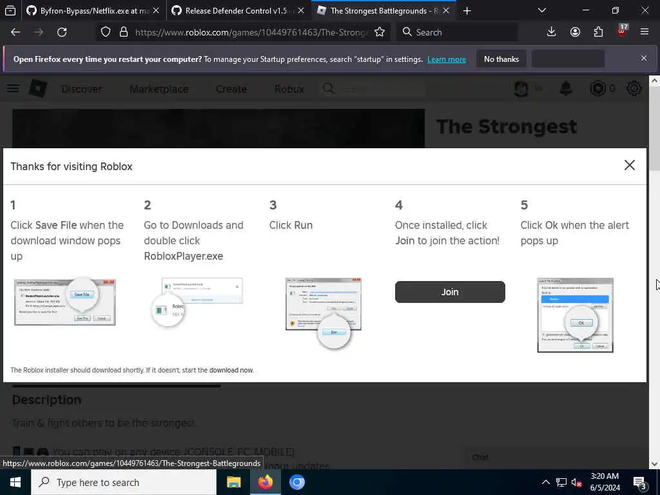Open the Windows Start menu
660x495 pixels.
(x=15, y=482)
